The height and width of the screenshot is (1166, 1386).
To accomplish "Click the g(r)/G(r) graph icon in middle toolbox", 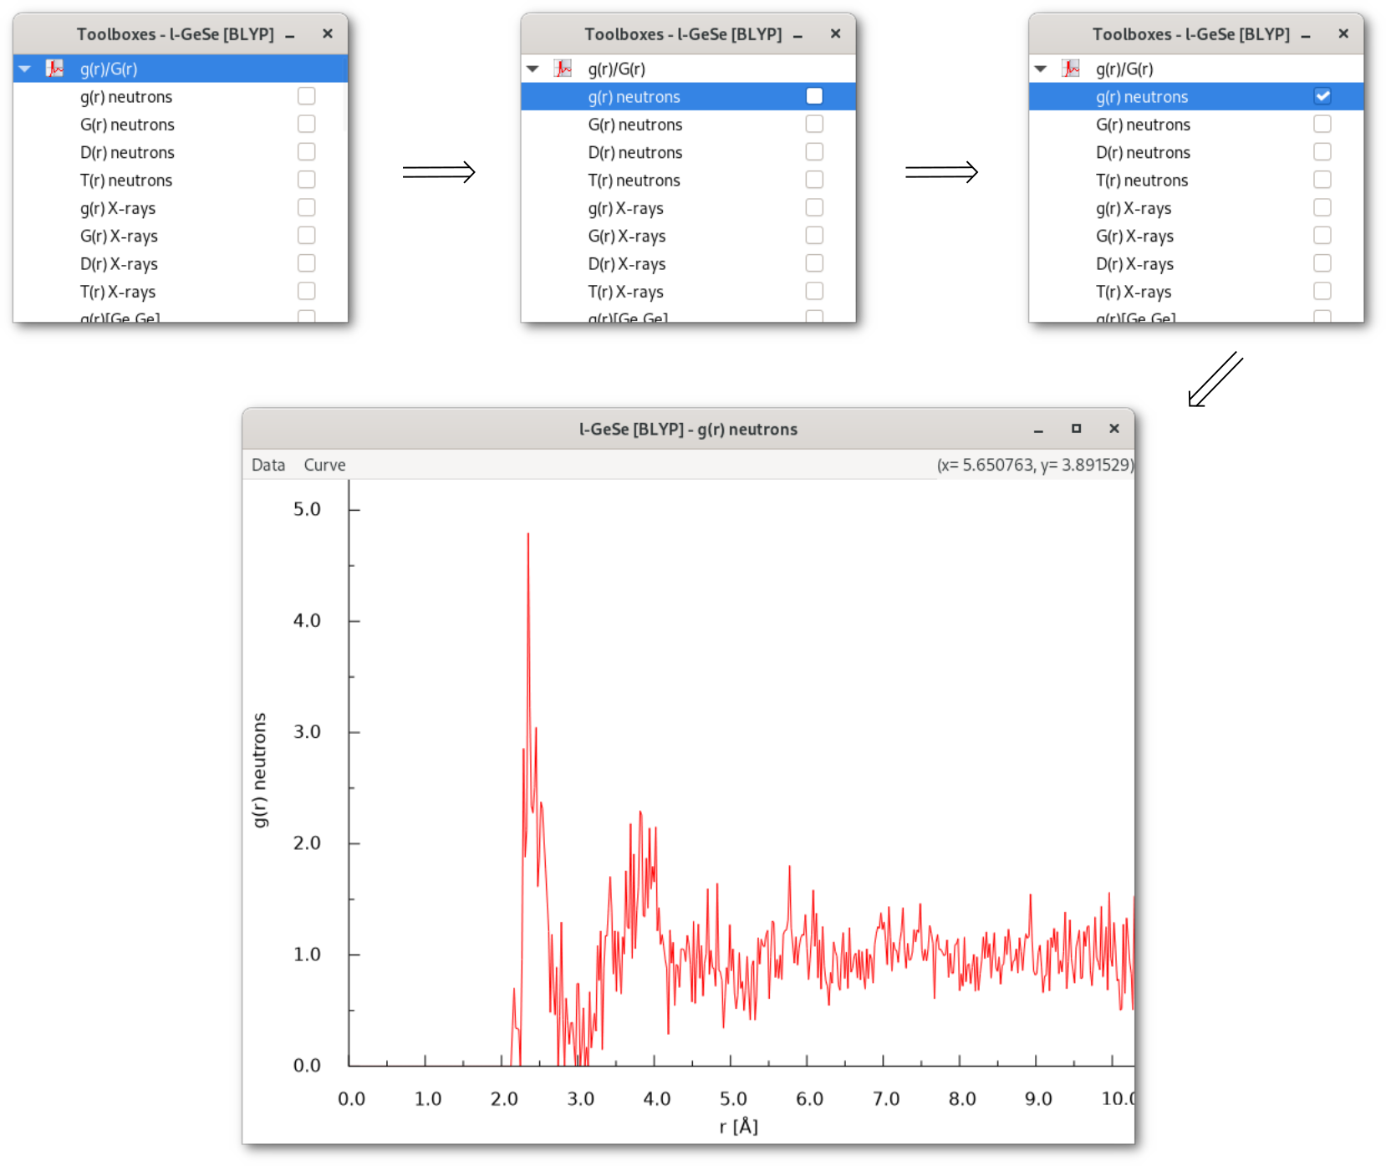I will pos(563,69).
